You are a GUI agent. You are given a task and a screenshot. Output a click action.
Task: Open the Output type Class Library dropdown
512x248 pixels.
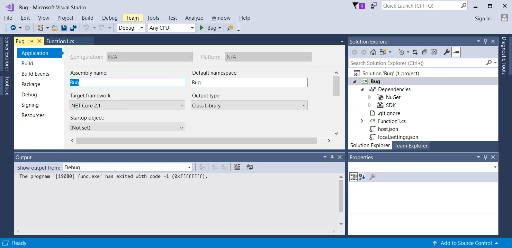[x=249, y=106]
